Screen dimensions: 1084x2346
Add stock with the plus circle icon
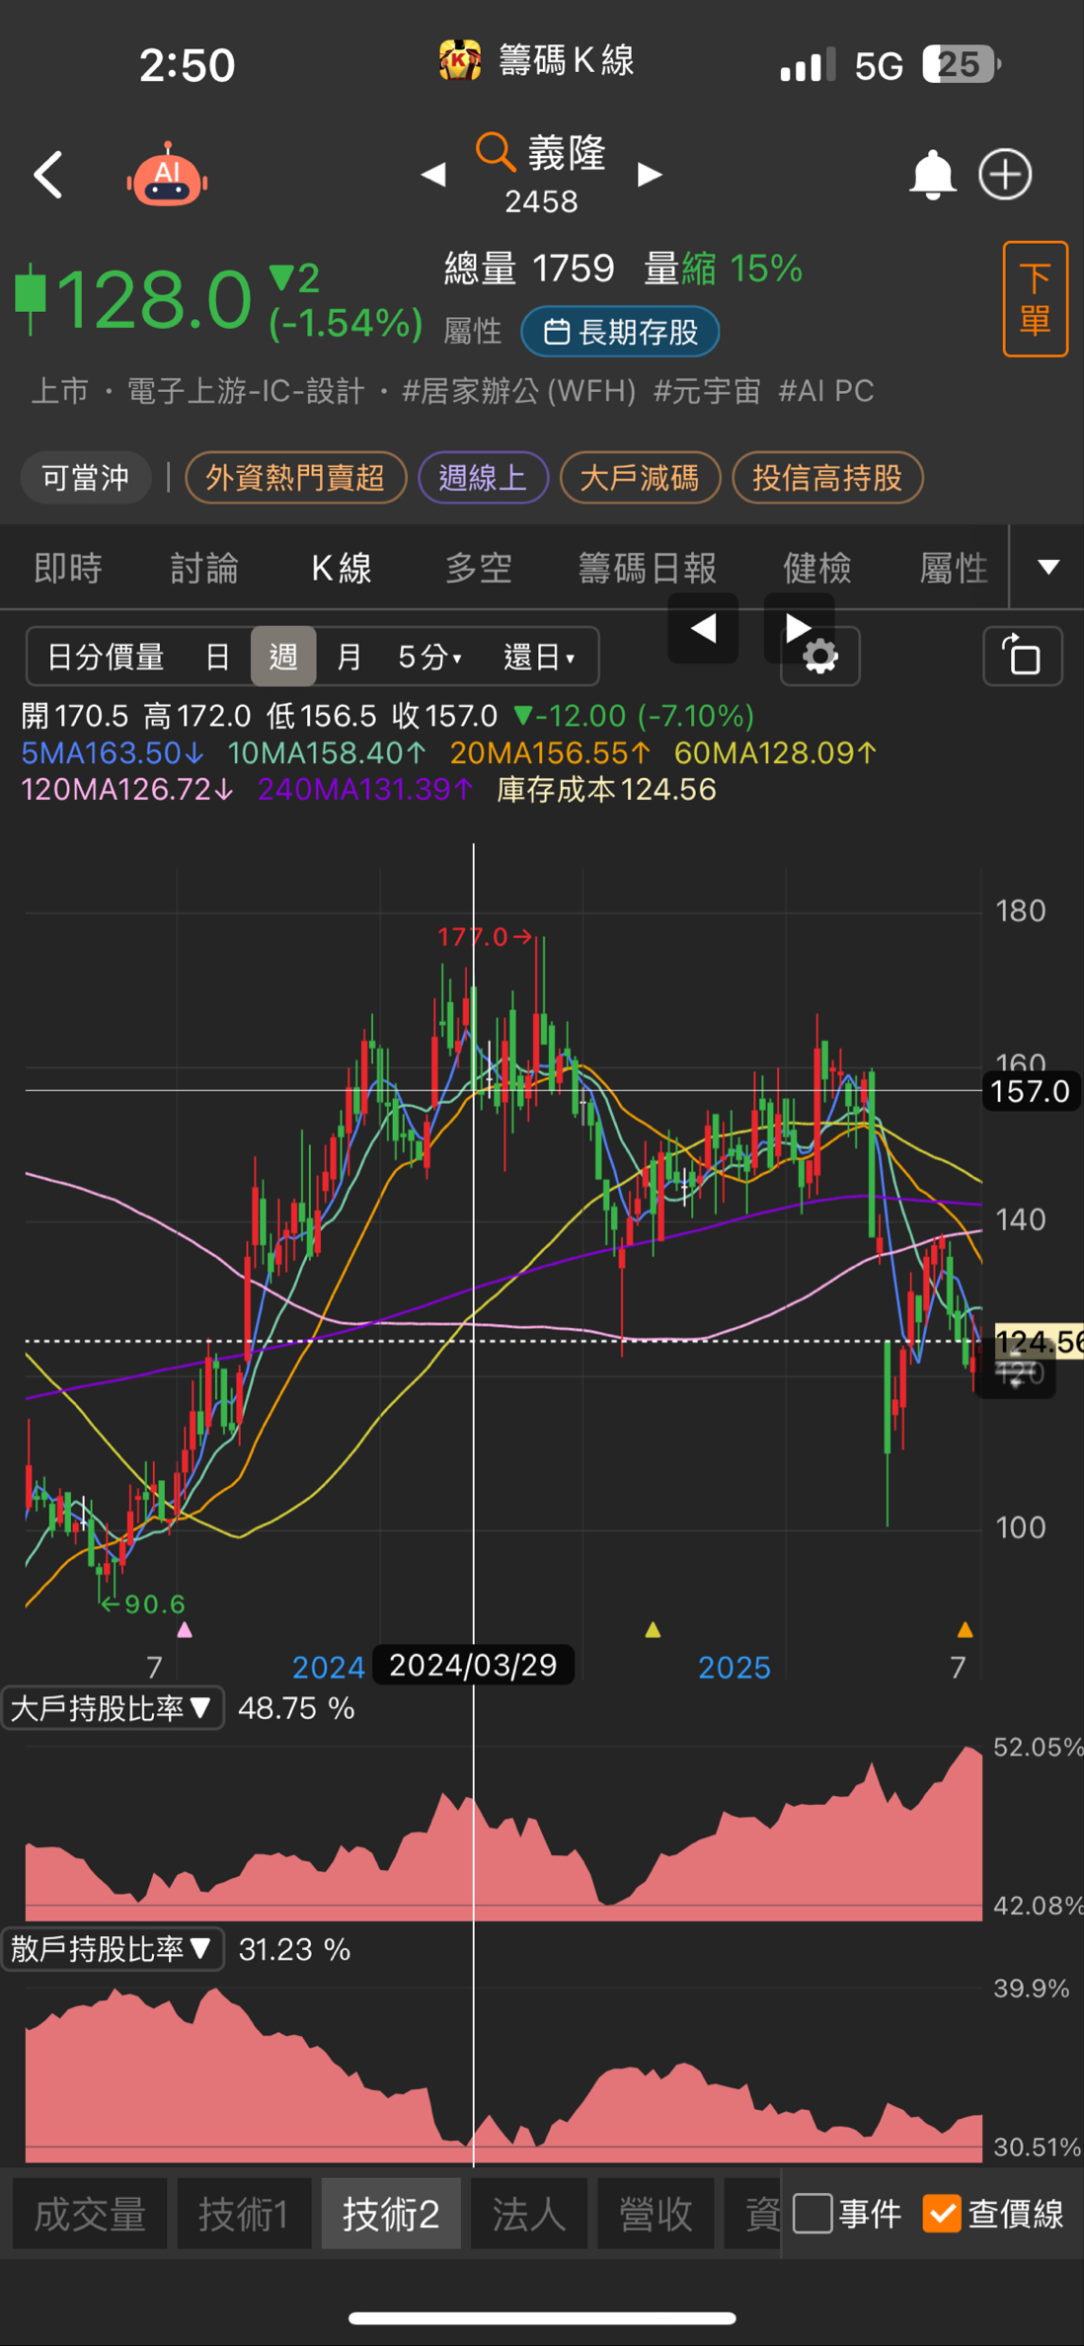(1005, 175)
